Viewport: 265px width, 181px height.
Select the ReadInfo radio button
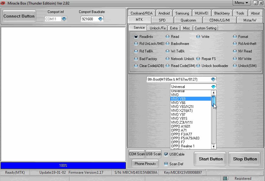(x=136, y=37)
